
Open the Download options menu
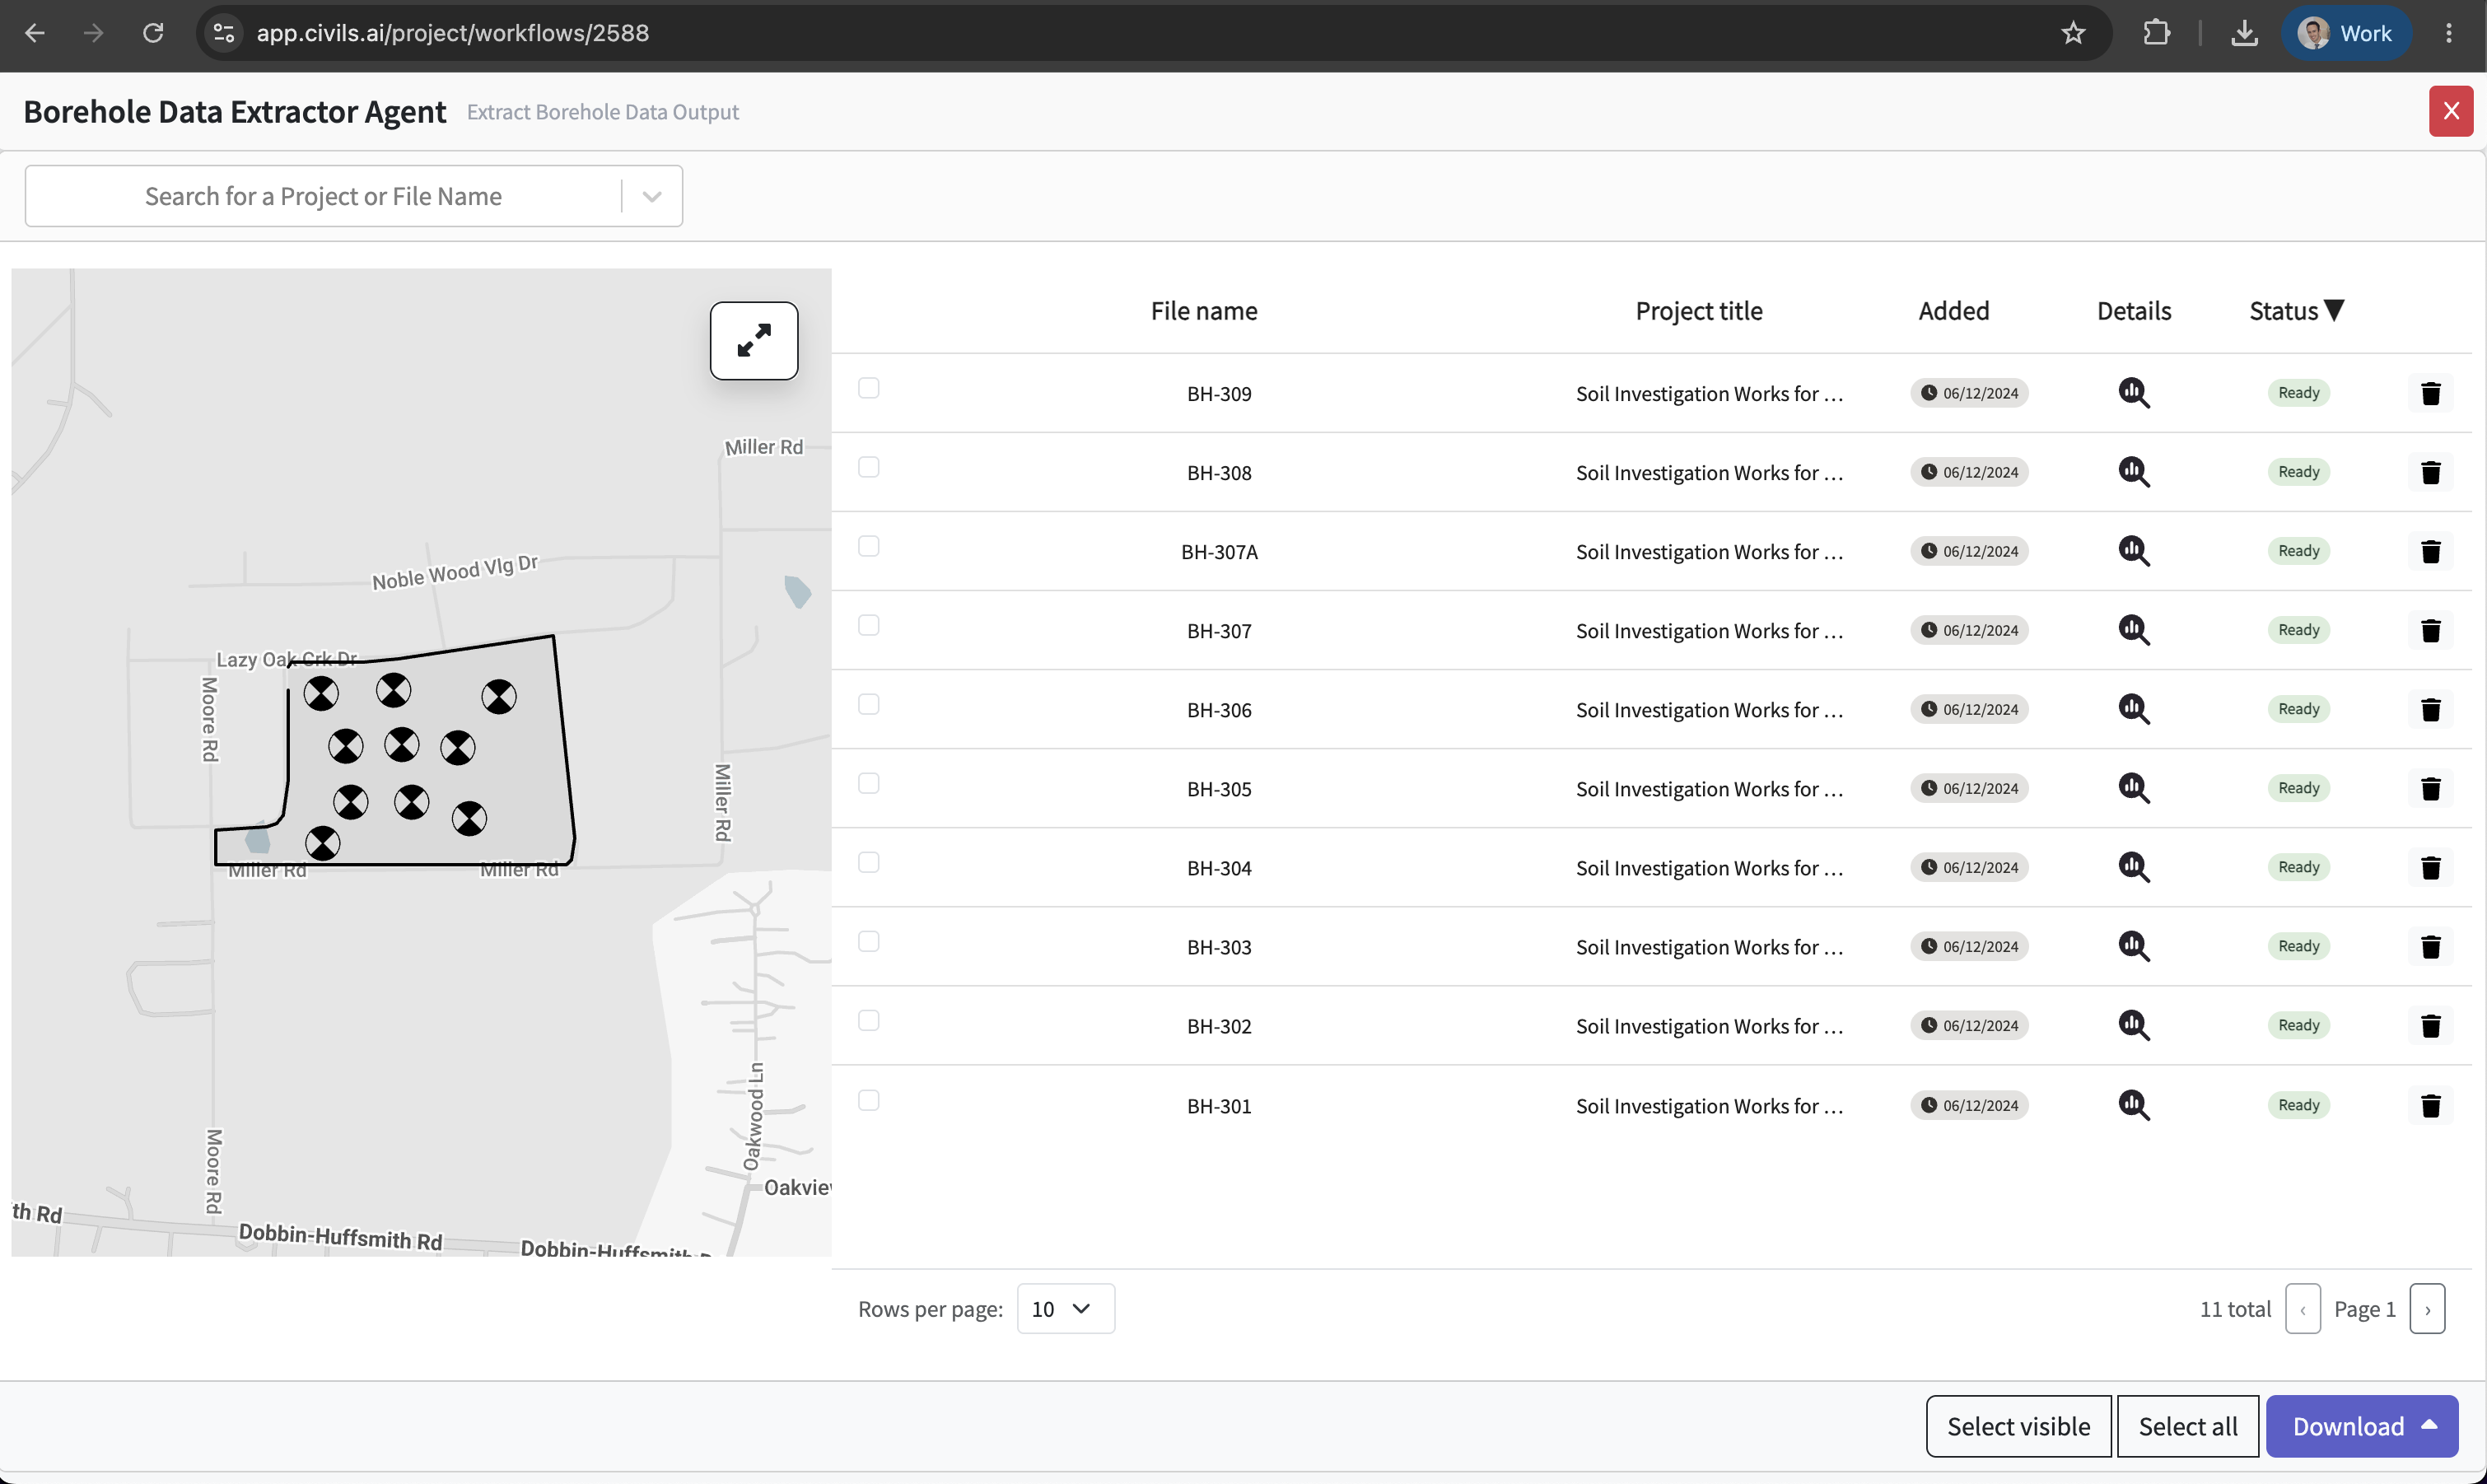tap(2361, 1426)
